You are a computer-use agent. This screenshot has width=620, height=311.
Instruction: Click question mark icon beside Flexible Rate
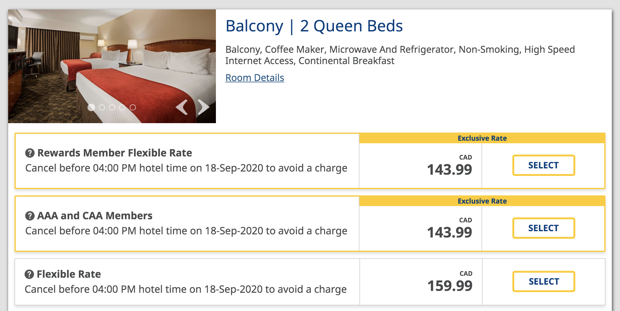point(29,274)
